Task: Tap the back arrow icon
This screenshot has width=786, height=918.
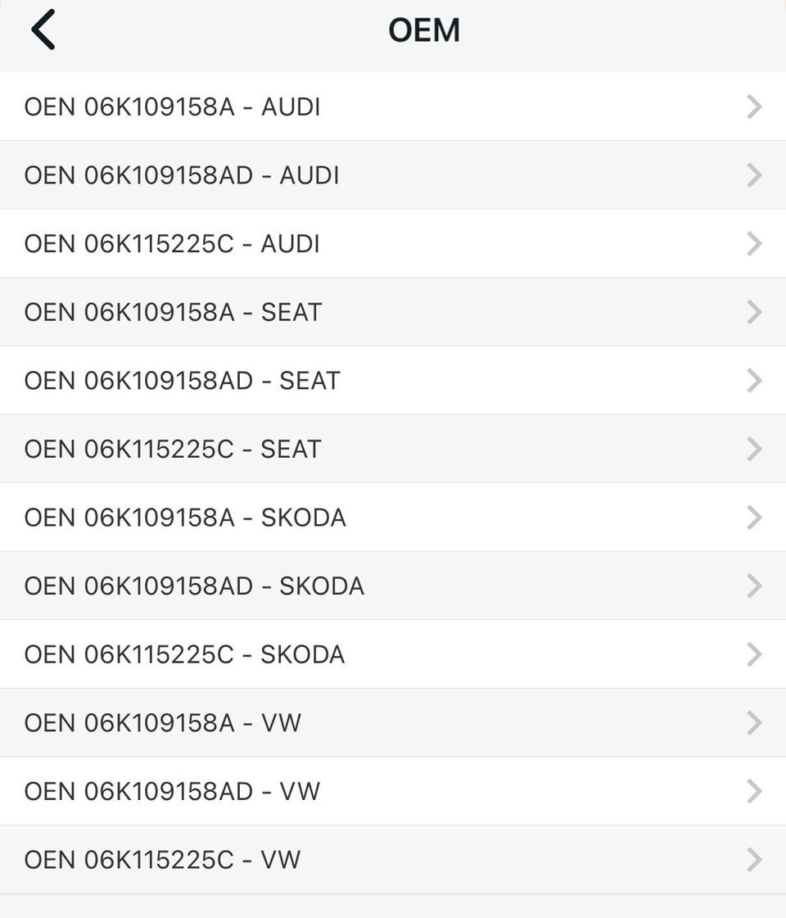Action: coord(43,30)
